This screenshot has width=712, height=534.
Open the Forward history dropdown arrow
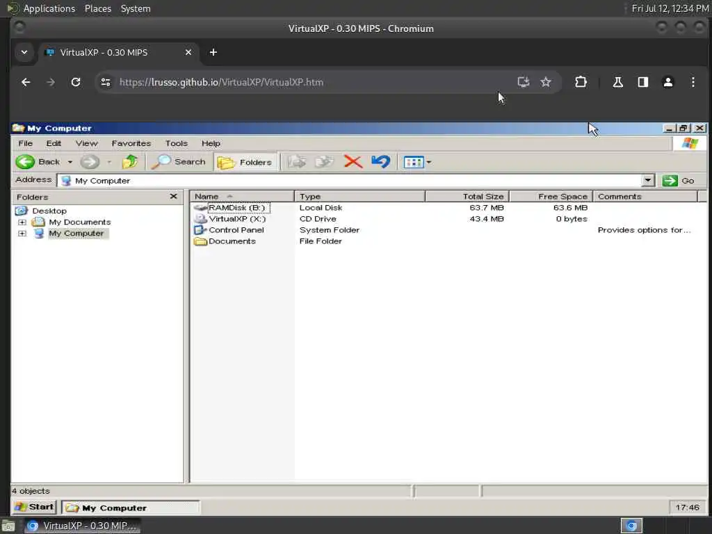(109, 161)
